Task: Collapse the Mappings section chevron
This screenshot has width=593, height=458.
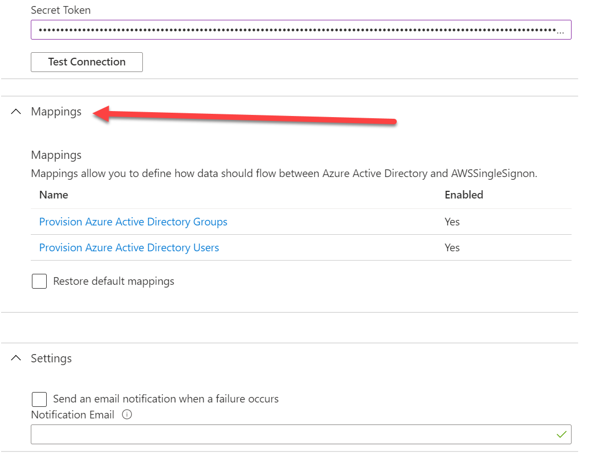Action: pos(16,112)
